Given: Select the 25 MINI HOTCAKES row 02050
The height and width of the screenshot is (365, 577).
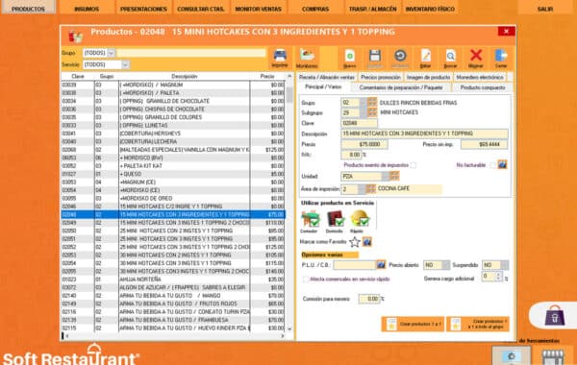Looking at the screenshot, I should (172, 231).
